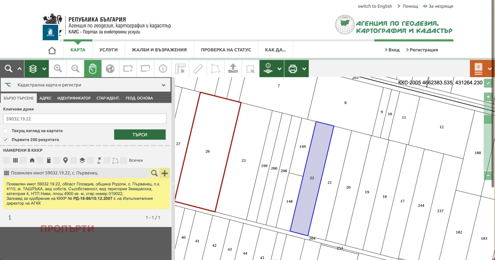Expand the layers dropdown arrow
The height and width of the screenshot is (260, 495).
(44, 69)
